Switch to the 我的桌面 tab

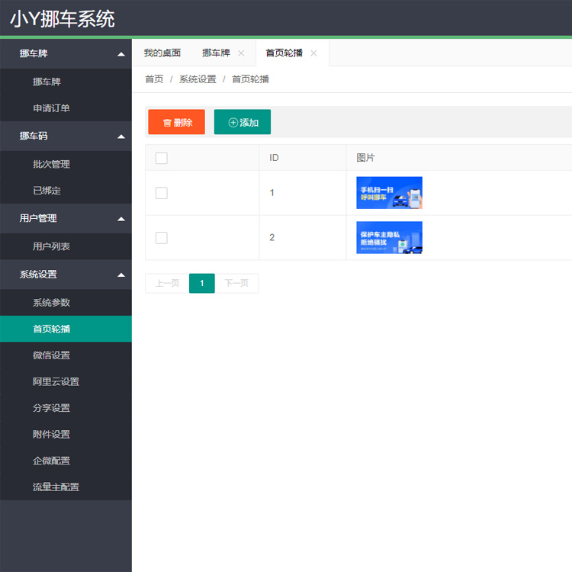tap(162, 53)
